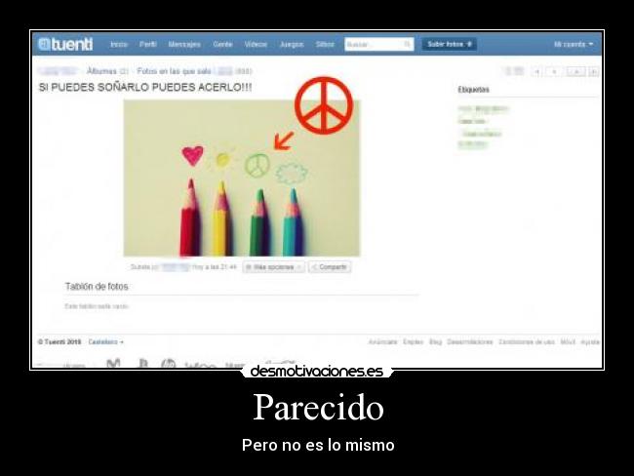The width and height of the screenshot is (634, 476).
Task: Open the Empleo footer link
Action: click(x=414, y=342)
